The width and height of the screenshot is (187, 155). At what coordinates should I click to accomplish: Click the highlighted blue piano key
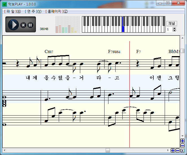tap(123, 29)
